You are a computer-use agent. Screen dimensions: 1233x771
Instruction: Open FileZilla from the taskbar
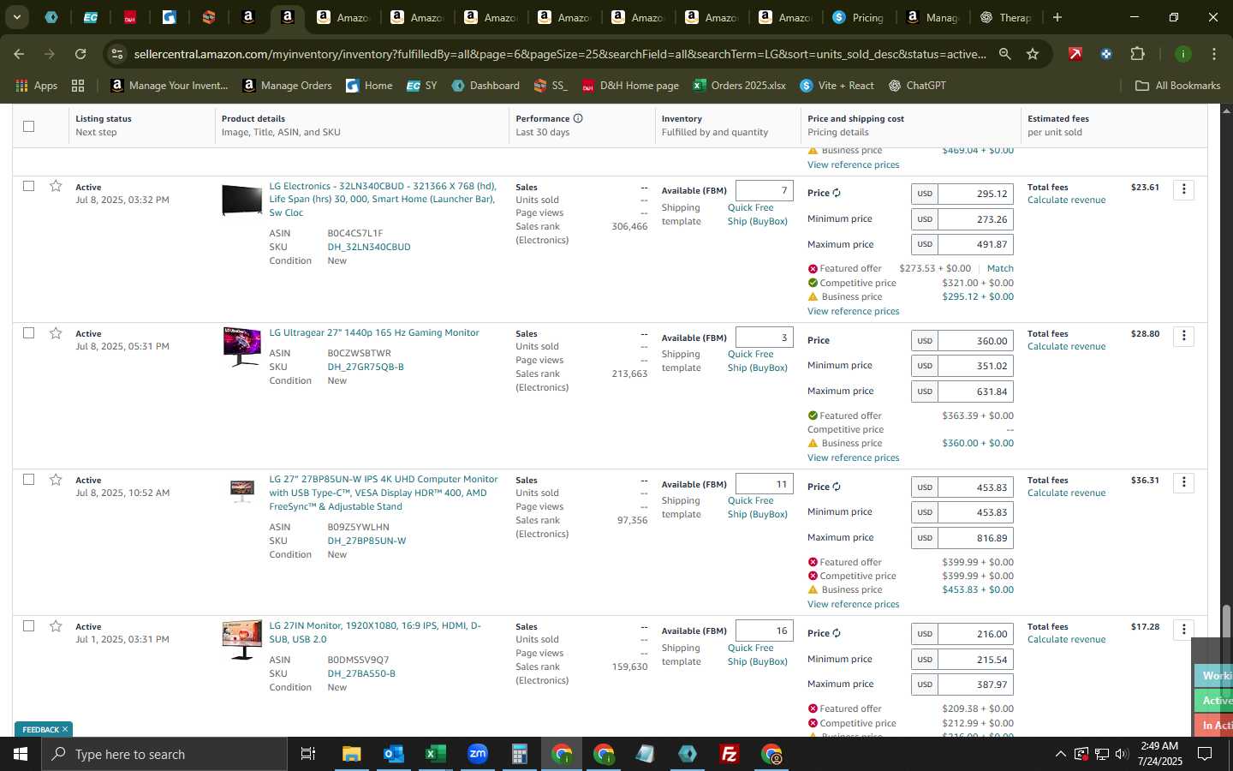[730, 754]
